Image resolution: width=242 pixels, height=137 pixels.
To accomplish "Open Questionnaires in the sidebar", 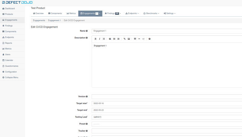I will click(12, 66).
